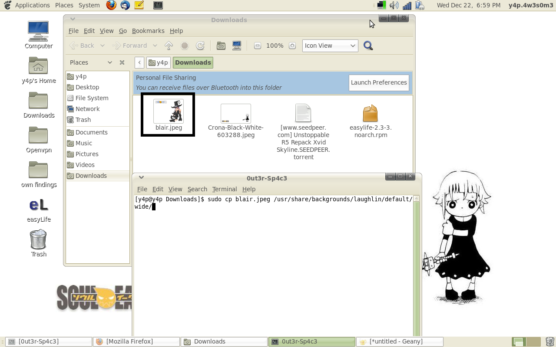Click the terminal window's vertical scrollbar
Image resolution: width=556 pixels, height=347 pixels.
[x=416, y=265]
